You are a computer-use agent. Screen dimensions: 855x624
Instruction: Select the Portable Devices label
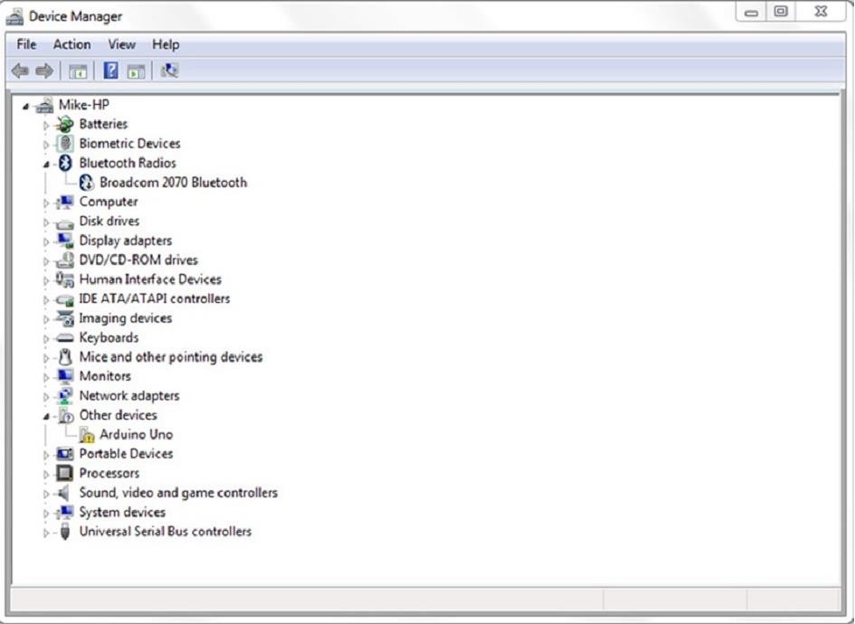pos(126,453)
